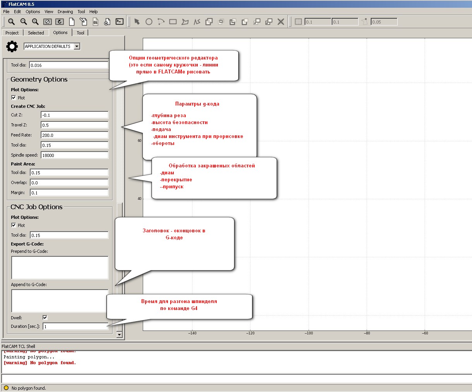
Task: Click the CNC Job Tool dia field
Action: (x=69, y=235)
